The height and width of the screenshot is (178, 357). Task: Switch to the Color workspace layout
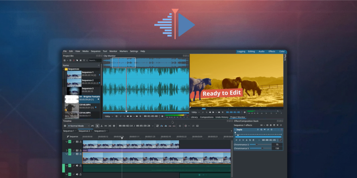[282, 52]
